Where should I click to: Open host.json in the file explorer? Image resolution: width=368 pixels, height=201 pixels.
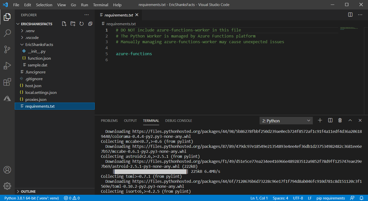(x=33, y=86)
